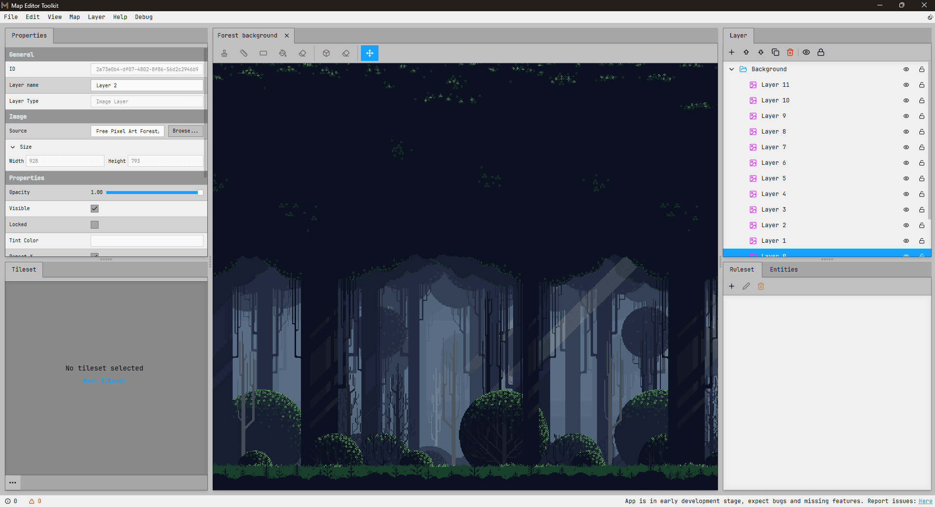Select Layer 4 in the layer tree
This screenshot has height=507, width=935.
826,194
